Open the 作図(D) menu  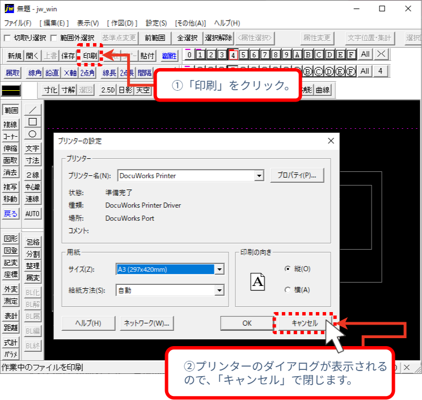[x=122, y=23]
